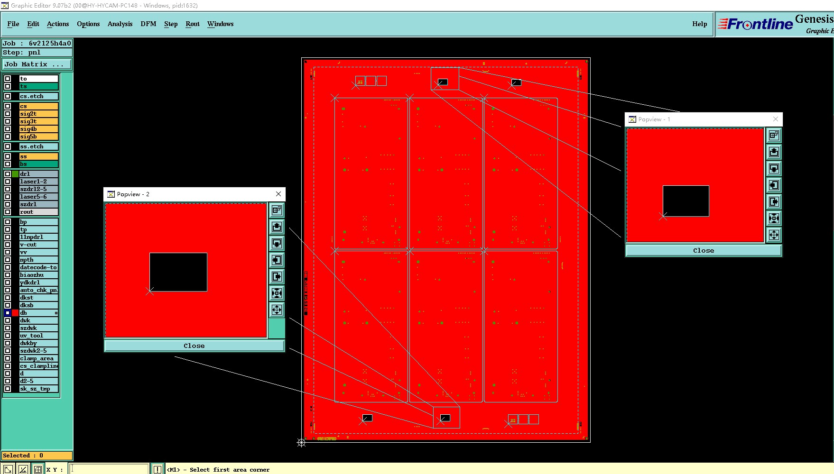This screenshot has width=834, height=474.
Task: Select the sk_sz_tmp layer name
Action: [x=39, y=389]
